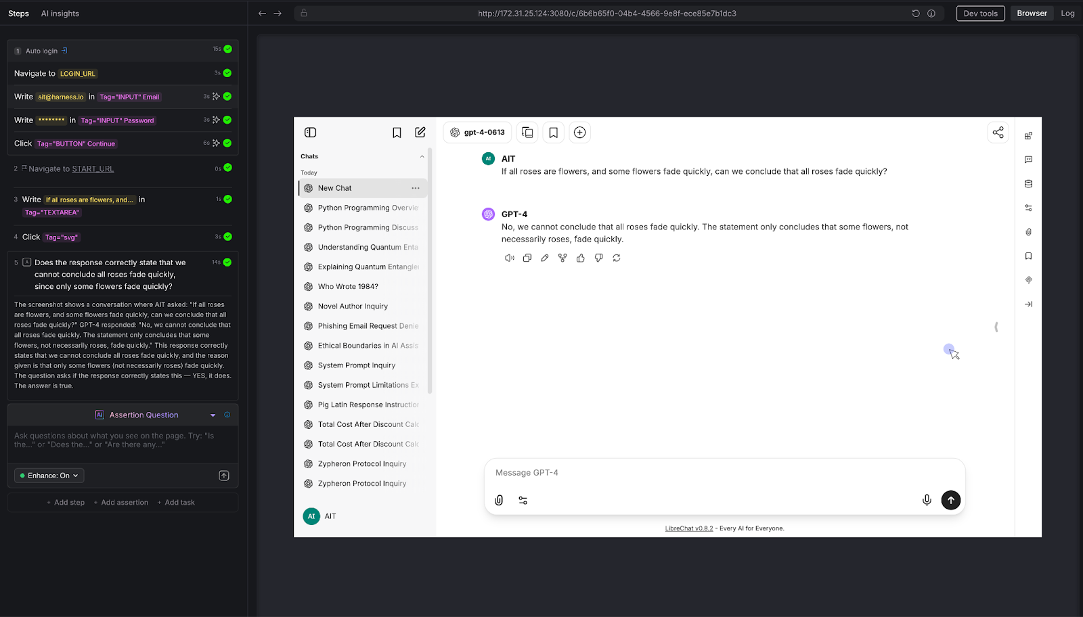Edit the GPT-4 response with pencil icon
The width and height of the screenshot is (1083, 617).
545,258
